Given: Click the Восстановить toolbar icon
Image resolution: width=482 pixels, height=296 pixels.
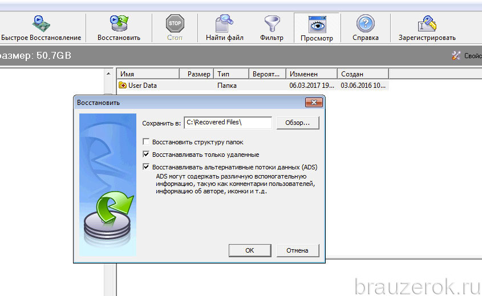Looking at the screenshot, I should click(119, 23).
